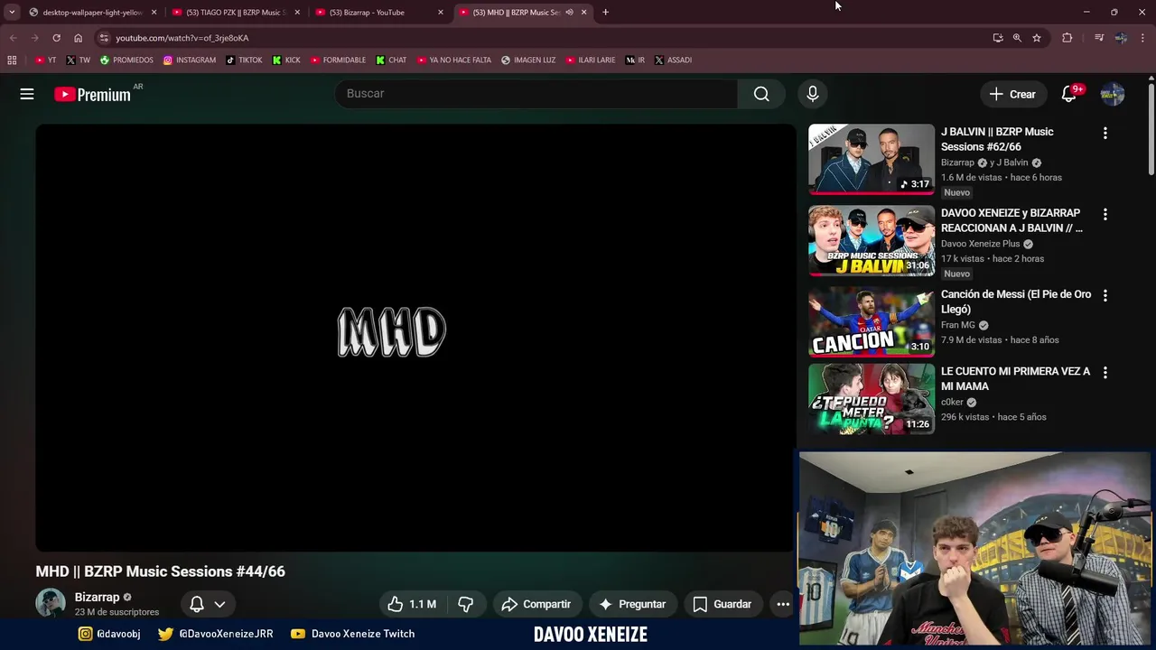Click the browser address bar URL
This screenshot has height=650, width=1156.
tap(182, 38)
